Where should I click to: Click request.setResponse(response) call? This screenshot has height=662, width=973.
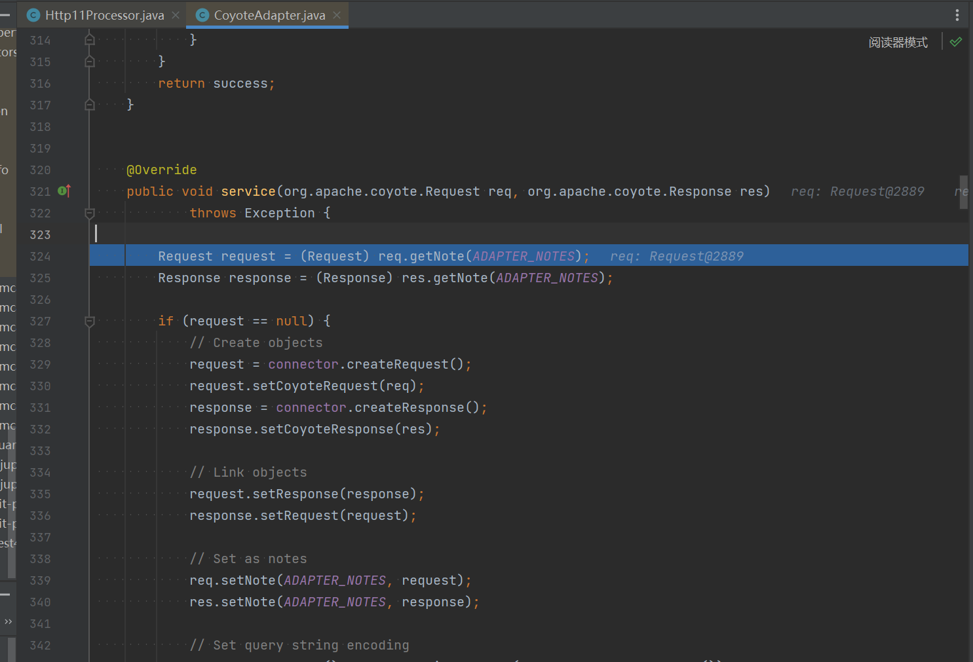pyautogui.click(x=307, y=494)
